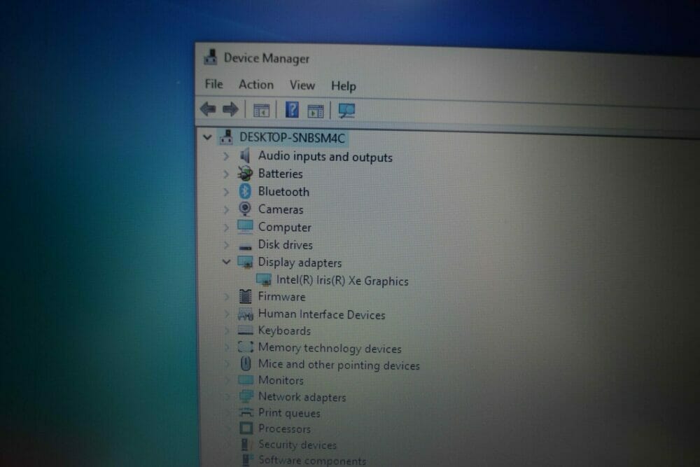Image resolution: width=700 pixels, height=467 pixels.
Task: Click the Device Manager window title text
Action: 267,58
